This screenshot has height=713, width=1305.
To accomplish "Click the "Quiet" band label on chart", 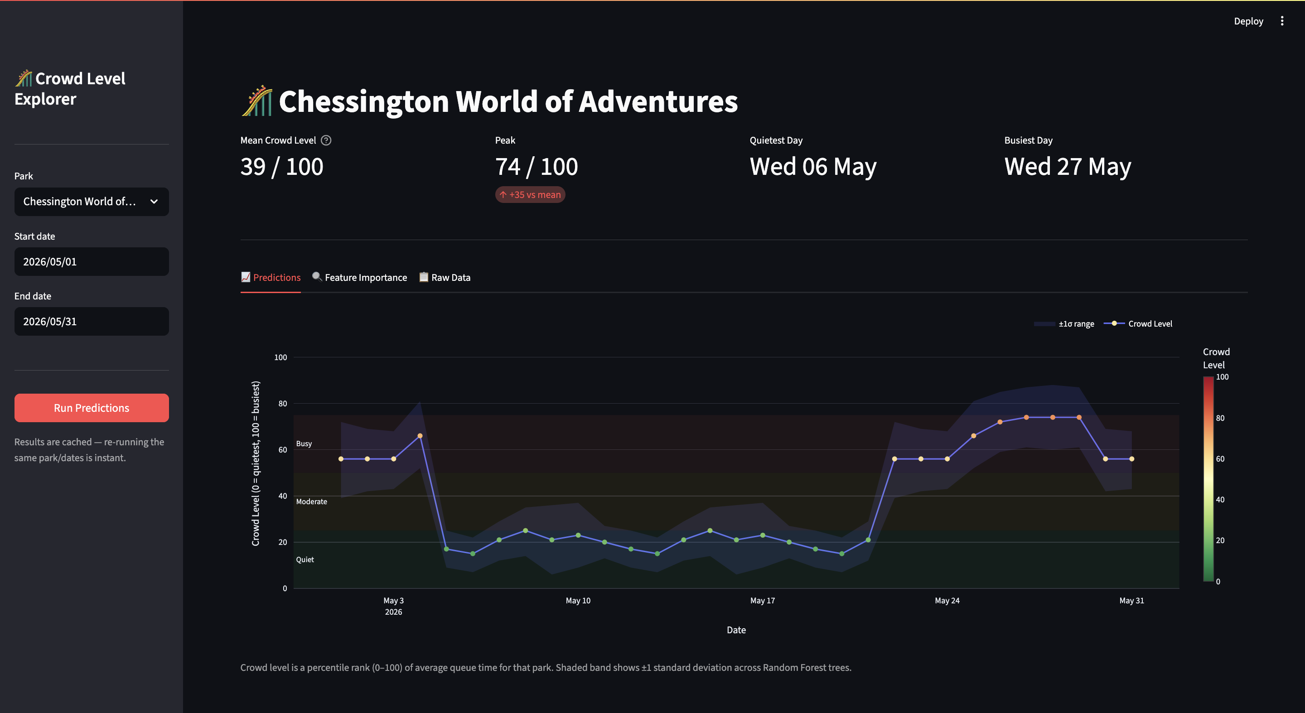I will pos(305,559).
